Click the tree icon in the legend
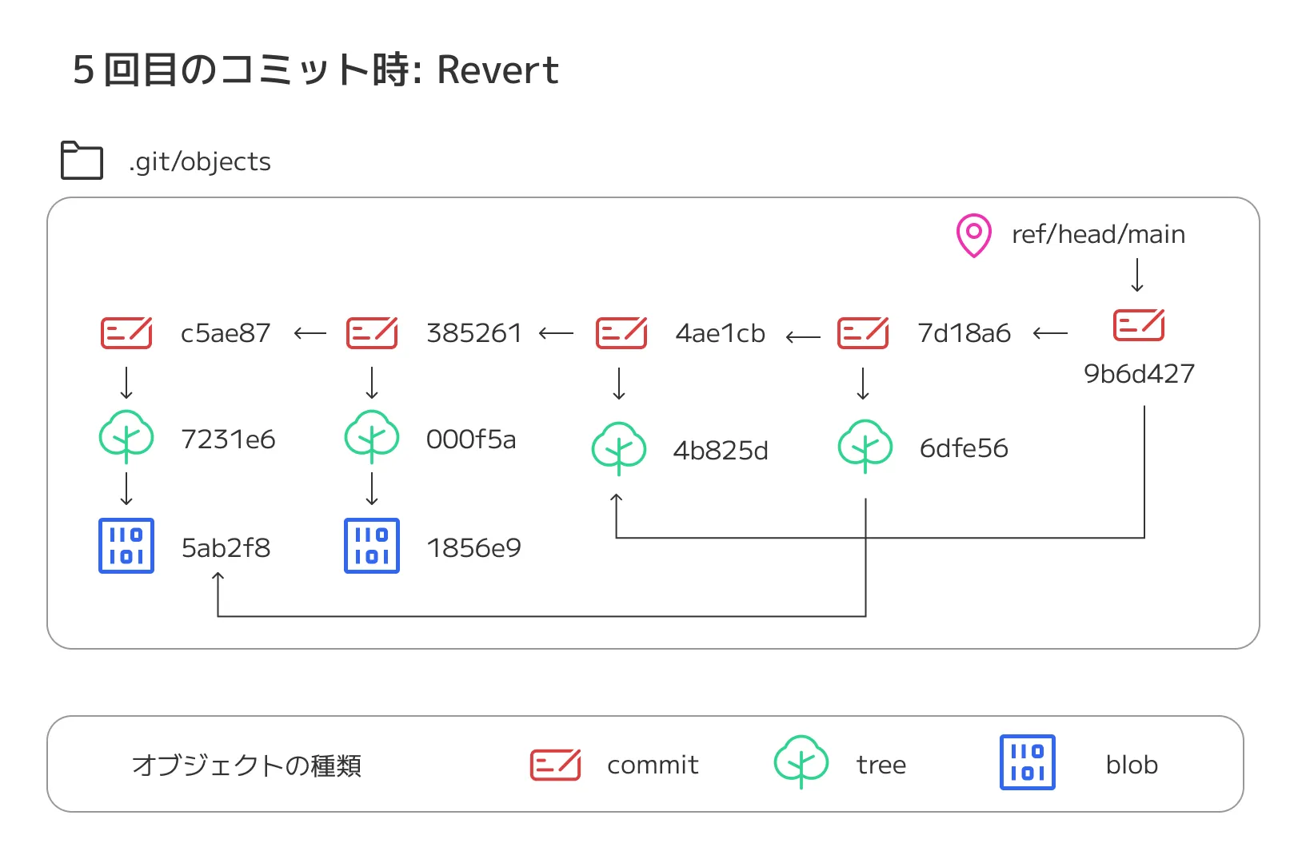The image size is (1290, 851). point(801,762)
